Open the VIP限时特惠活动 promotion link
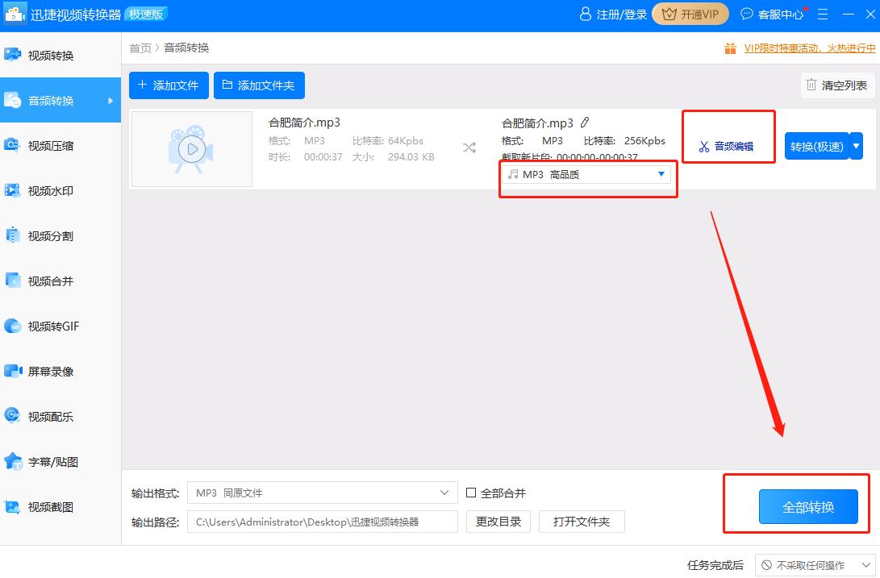Viewport: 880px width, 578px height. (x=799, y=48)
